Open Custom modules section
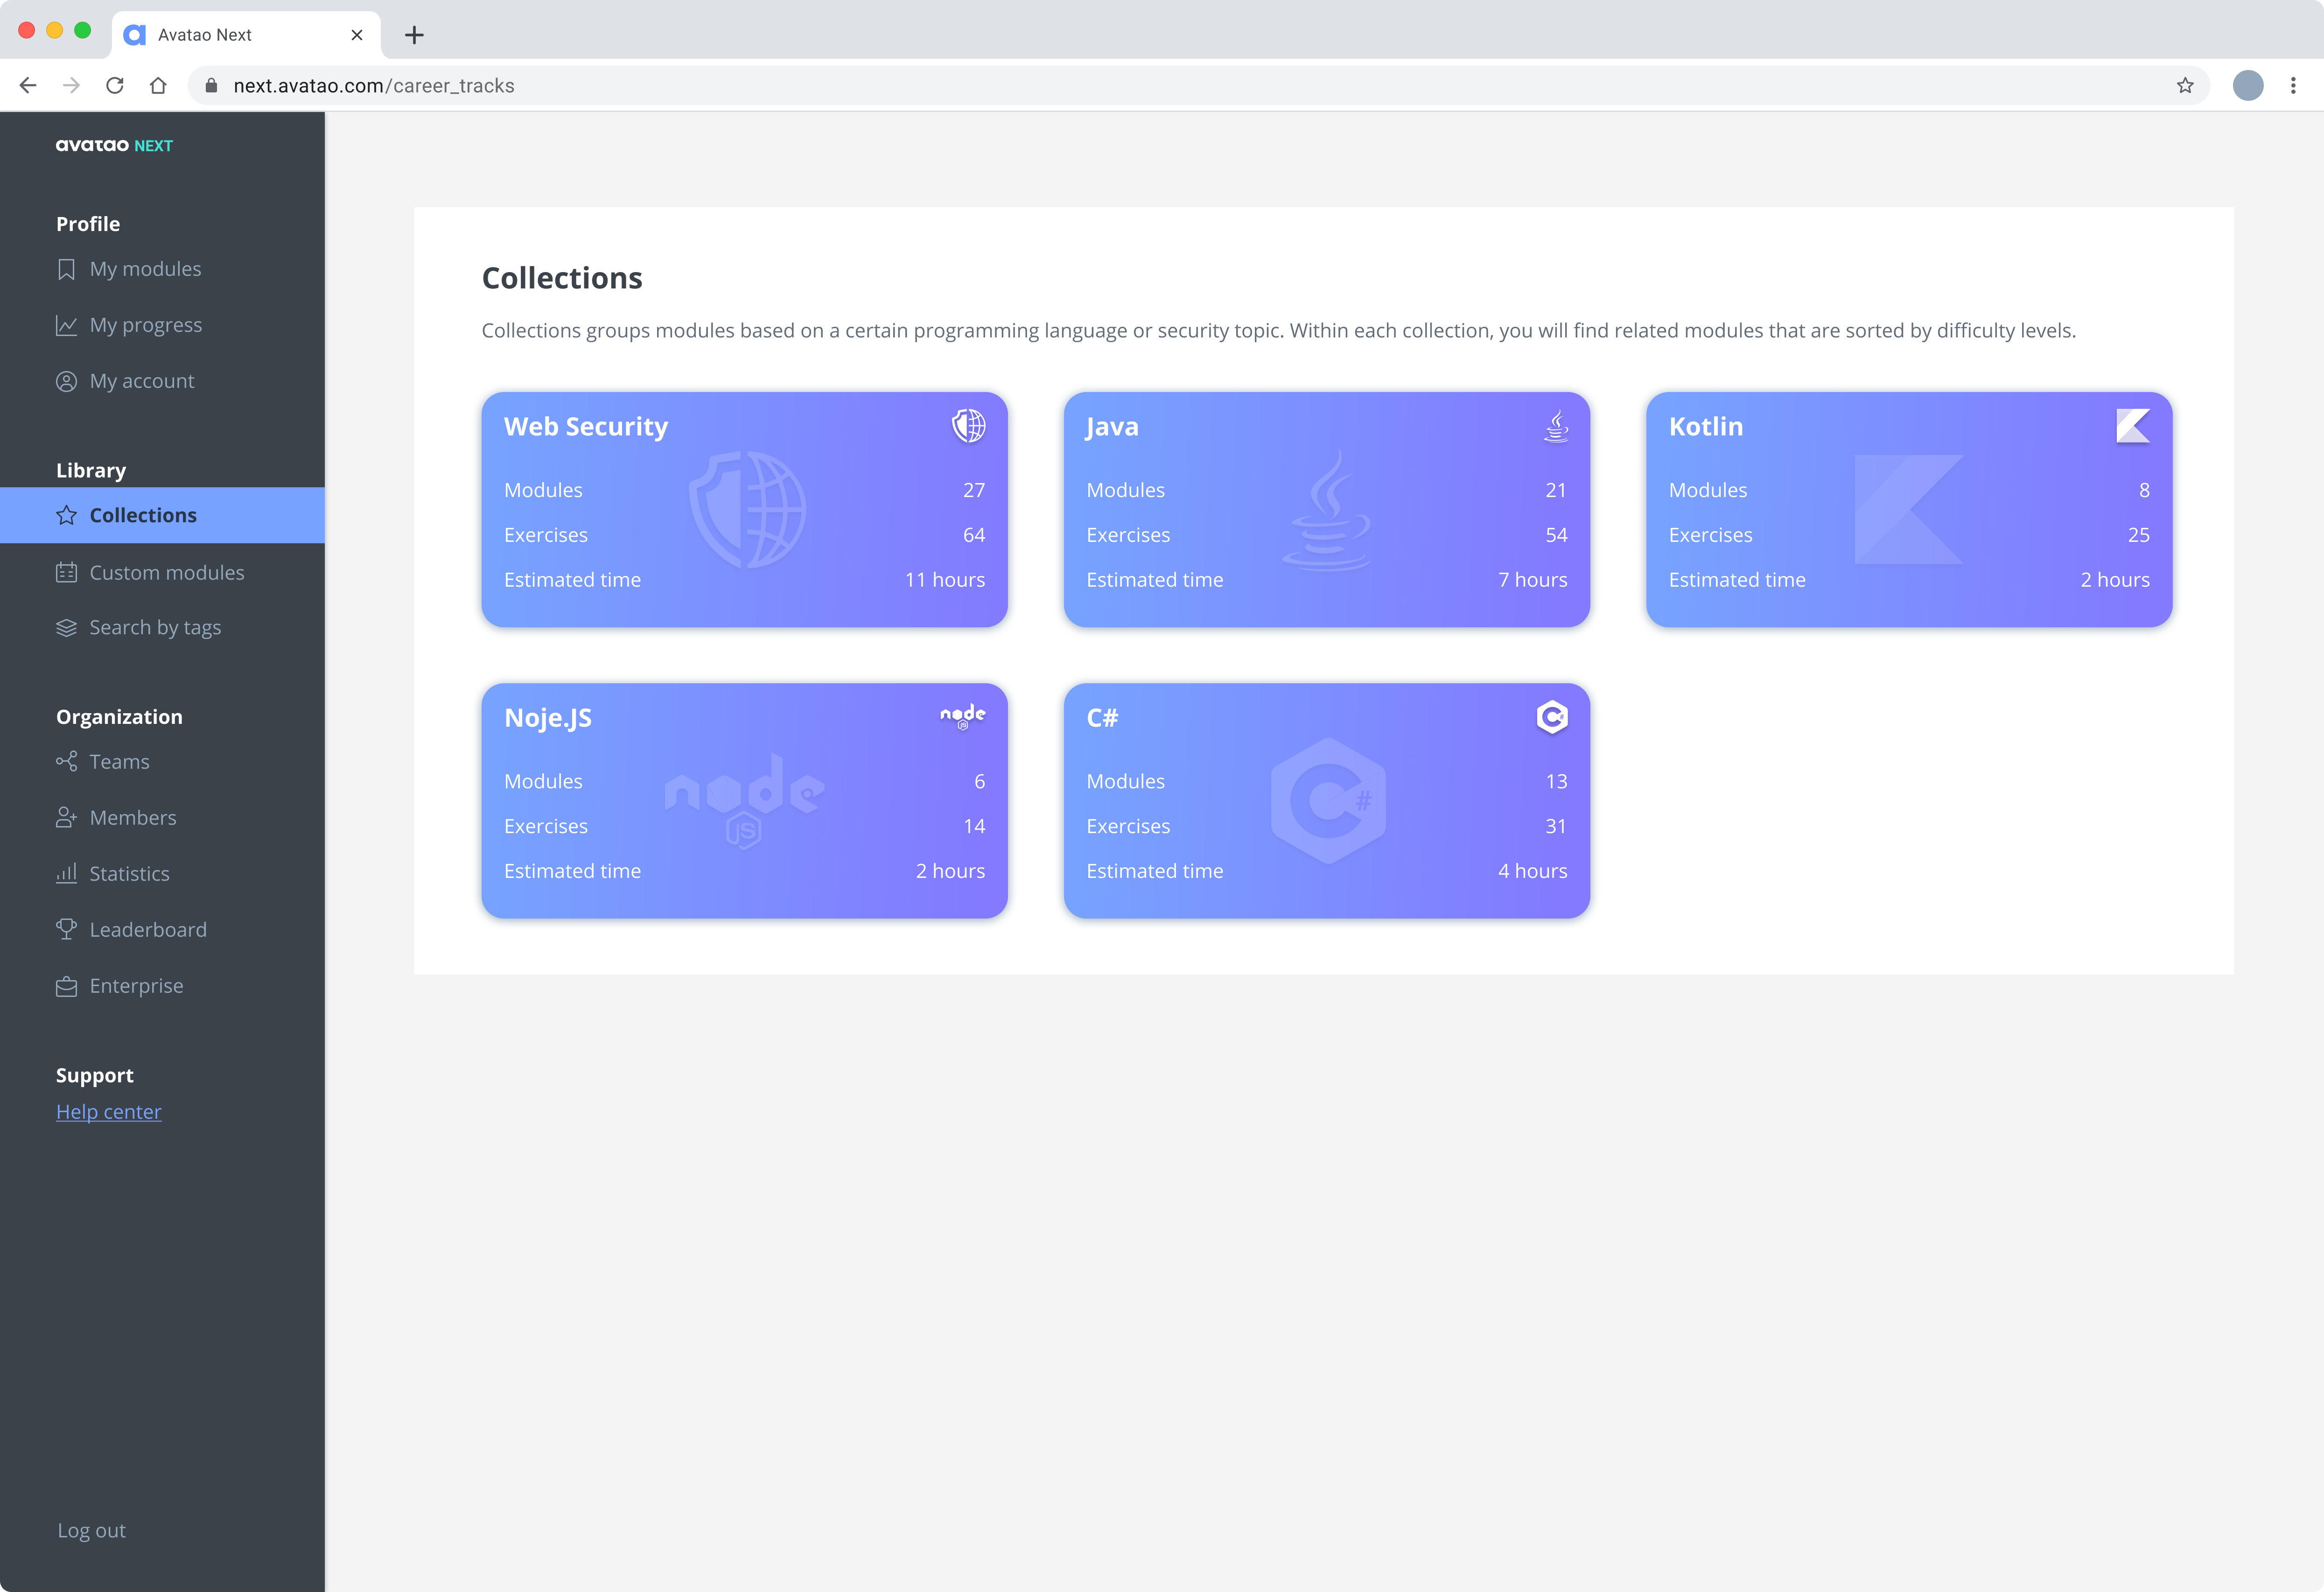This screenshot has width=2324, height=1592. click(166, 573)
